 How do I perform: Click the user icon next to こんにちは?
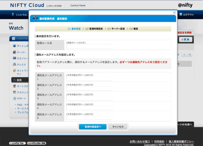point(13,14)
